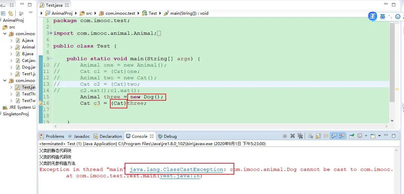The height and width of the screenshot is (194, 404).
Task: Toggle console Word Wrap
Action: point(326,136)
